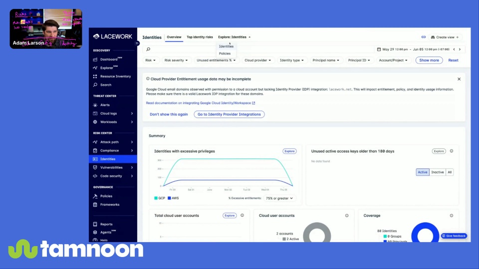Open Help in sidebar
The width and height of the screenshot is (479, 269).
tap(104, 240)
